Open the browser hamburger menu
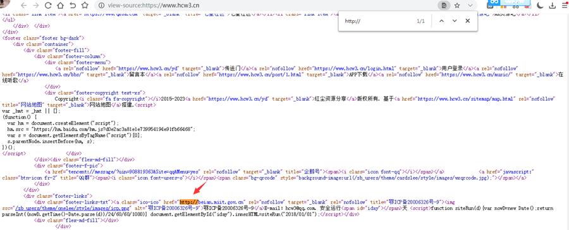This screenshot has height=230, width=569. [565, 6]
